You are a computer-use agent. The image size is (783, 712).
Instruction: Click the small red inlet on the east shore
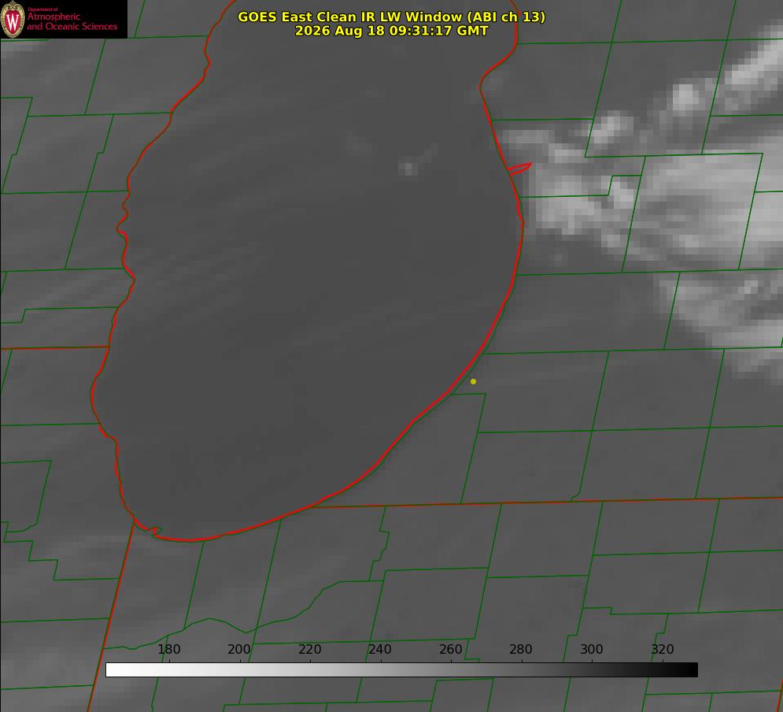pyautogui.click(x=519, y=169)
